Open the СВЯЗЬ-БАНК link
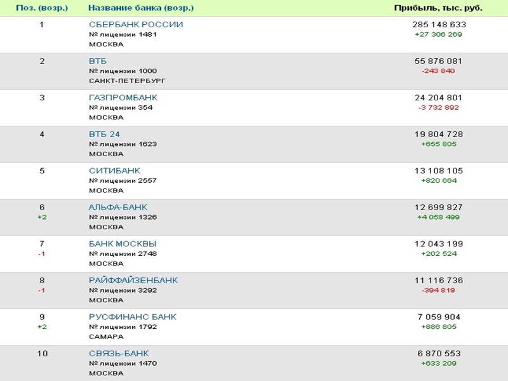Image resolution: width=508 pixels, height=381 pixels. (119, 354)
